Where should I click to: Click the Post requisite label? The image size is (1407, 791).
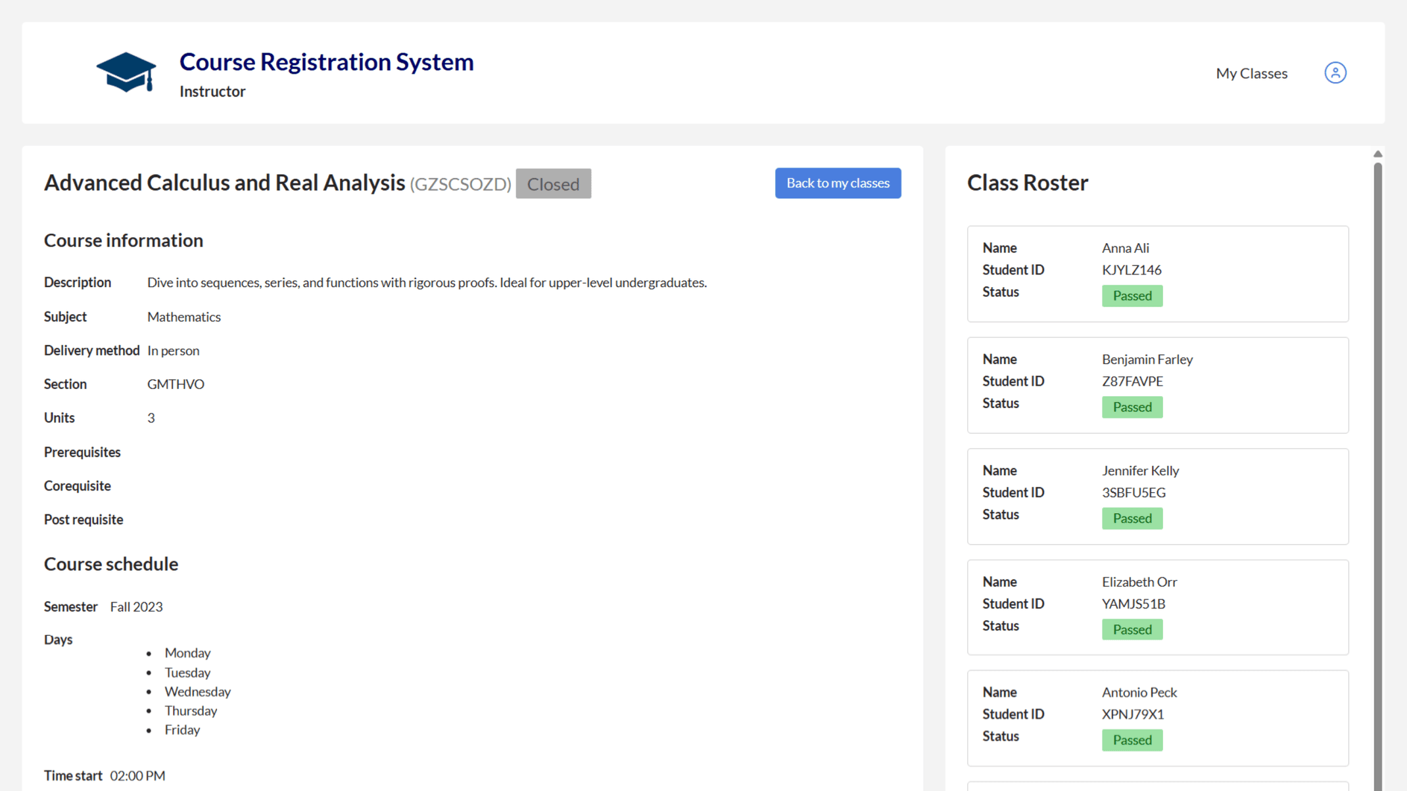[83, 519]
